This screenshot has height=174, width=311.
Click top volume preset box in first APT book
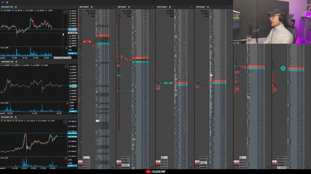click(x=86, y=158)
